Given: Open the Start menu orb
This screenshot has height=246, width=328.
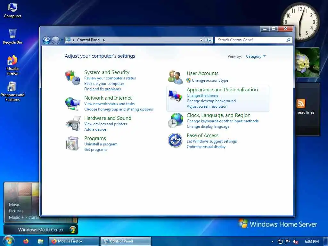Looking at the screenshot, I should click(8, 241).
